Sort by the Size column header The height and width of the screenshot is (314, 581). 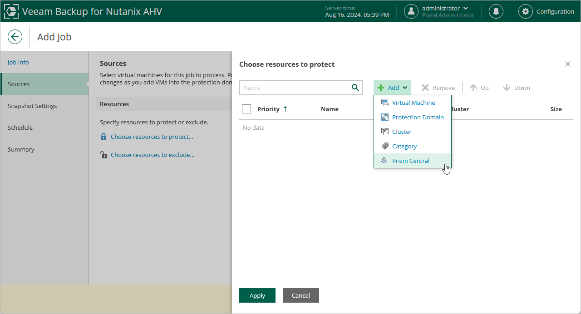pyautogui.click(x=556, y=109)
